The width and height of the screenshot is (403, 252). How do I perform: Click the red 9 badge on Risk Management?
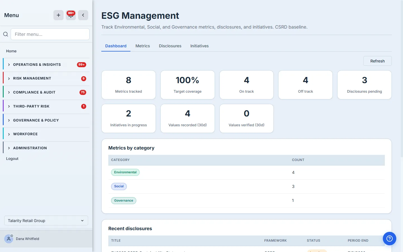coord(83,79)
